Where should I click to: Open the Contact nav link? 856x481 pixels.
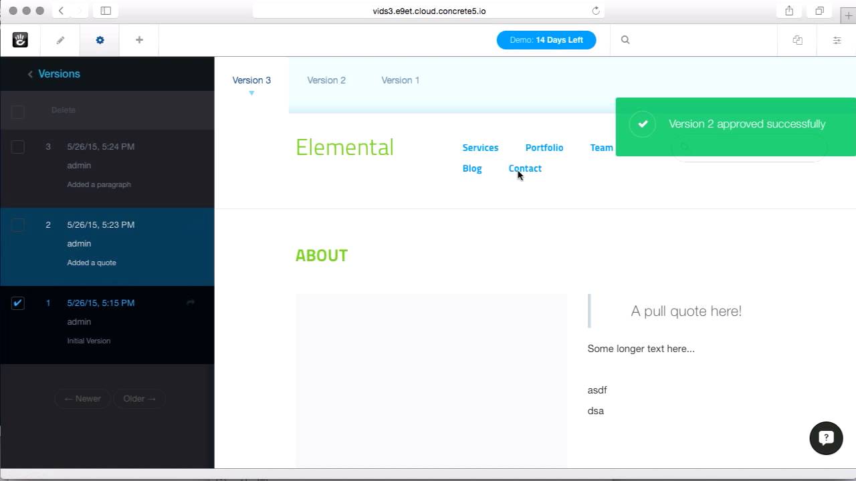coord(525,168)
